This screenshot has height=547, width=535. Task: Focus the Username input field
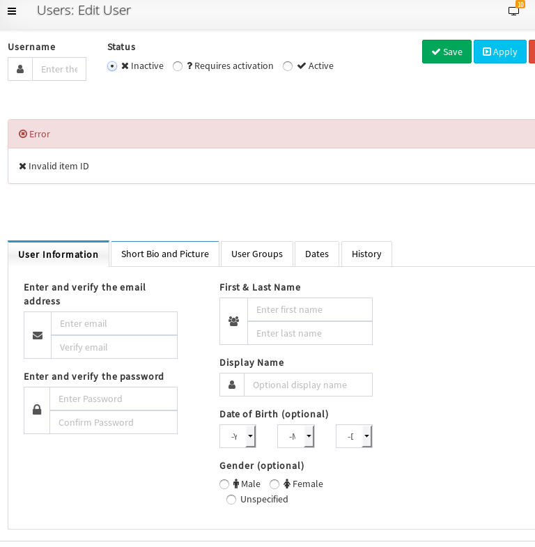[59, 69]
